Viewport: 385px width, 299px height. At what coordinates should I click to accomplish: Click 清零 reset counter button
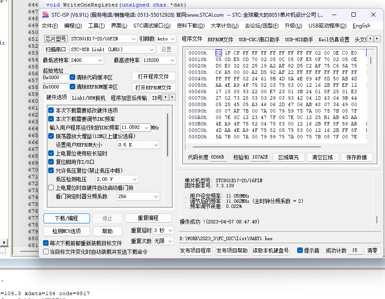(372, 250)
